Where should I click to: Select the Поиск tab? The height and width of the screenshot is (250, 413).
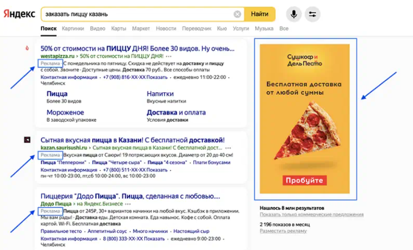click(x=49, y=28)
